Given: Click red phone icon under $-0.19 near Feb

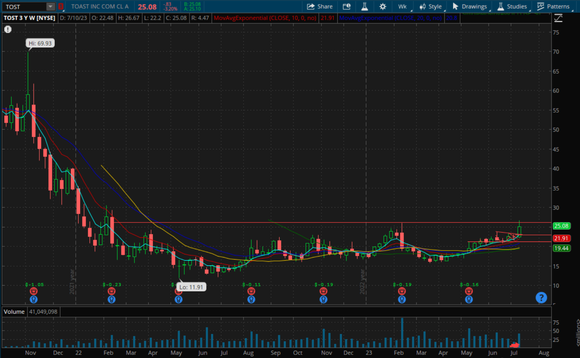Looking at the screenshot, I should [402, 291].
